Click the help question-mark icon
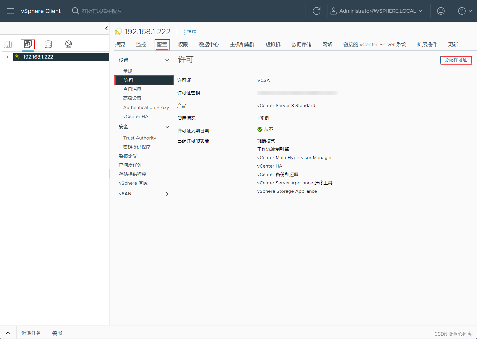 461,11
